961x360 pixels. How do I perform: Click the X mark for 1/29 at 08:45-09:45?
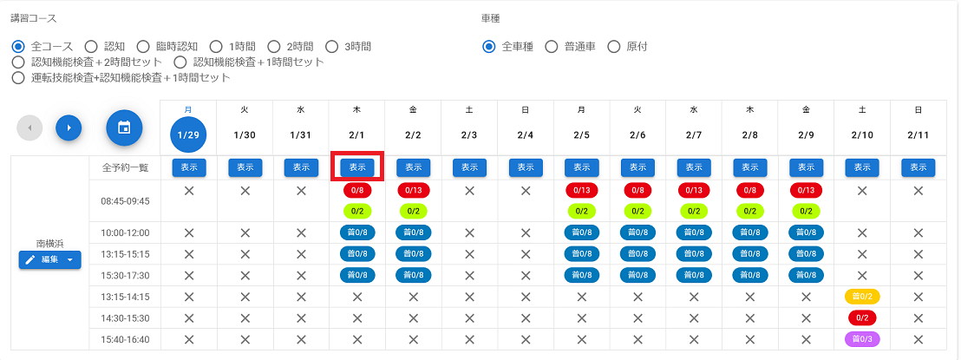[x=189, y=191]
